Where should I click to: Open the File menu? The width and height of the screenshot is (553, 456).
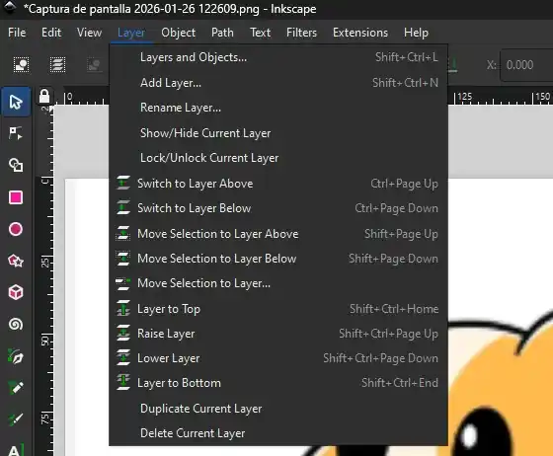(x=17, y=33)
